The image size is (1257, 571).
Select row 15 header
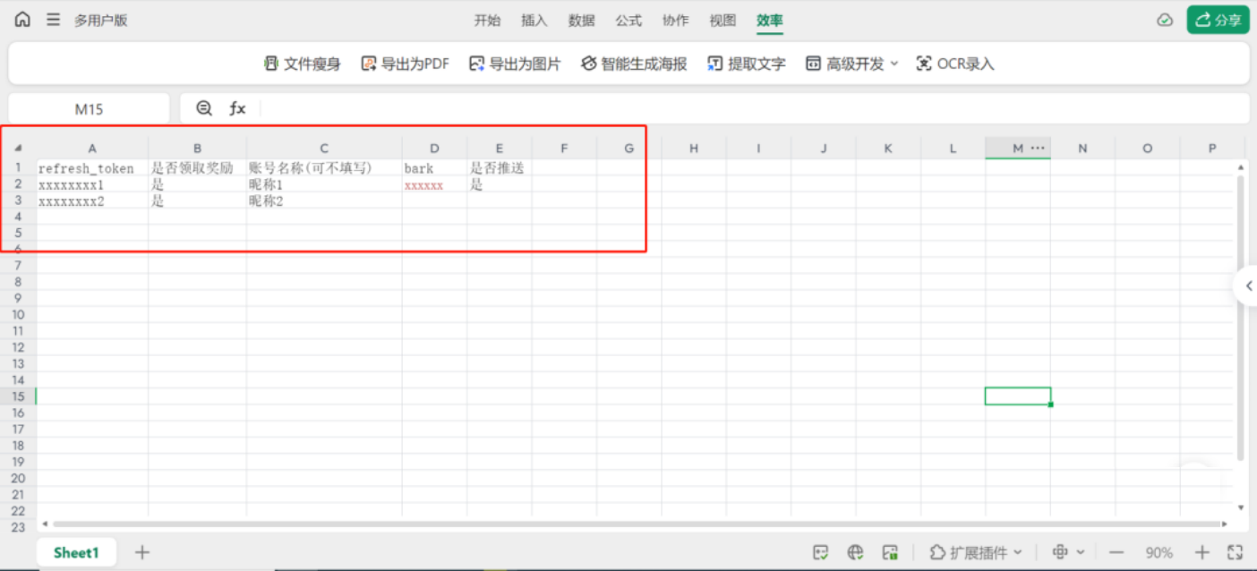pos(18,396)
